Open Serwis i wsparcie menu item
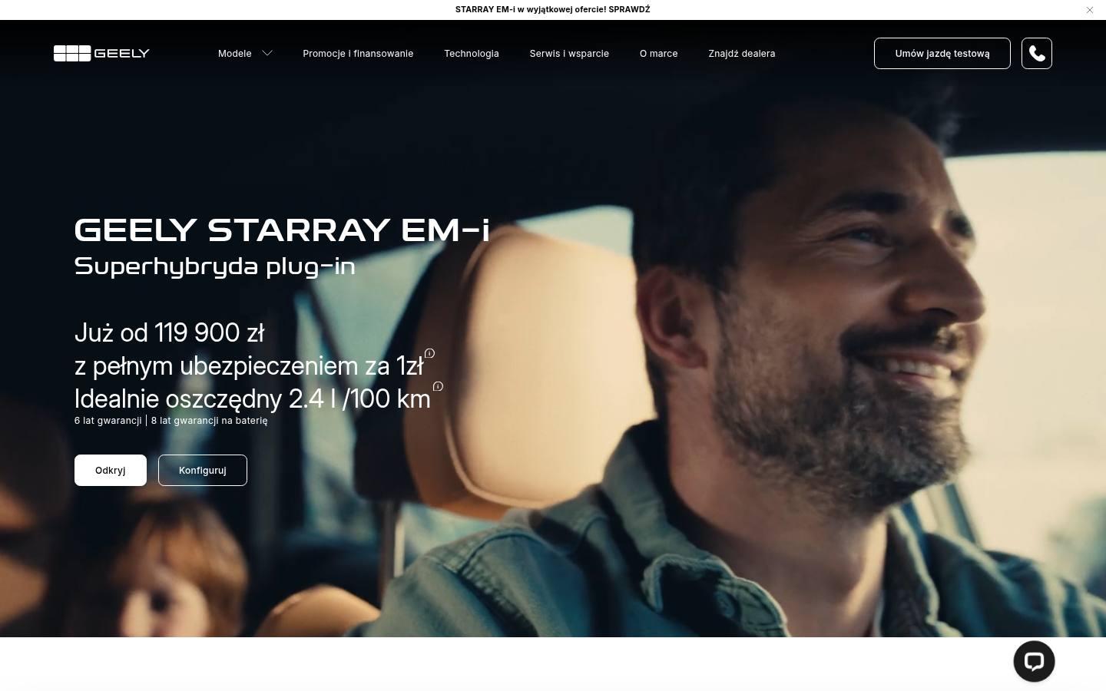 (569, 53)
